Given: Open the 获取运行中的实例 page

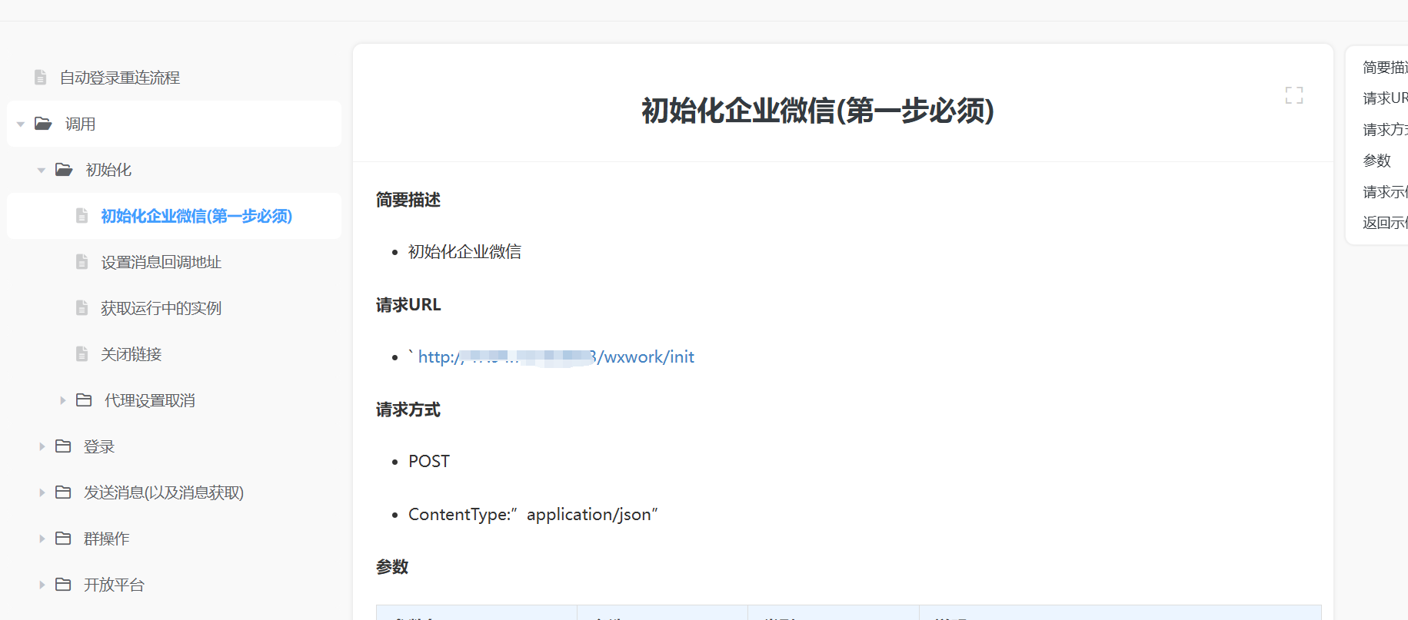Looking at the screenshot, I should tap(161, 308).
